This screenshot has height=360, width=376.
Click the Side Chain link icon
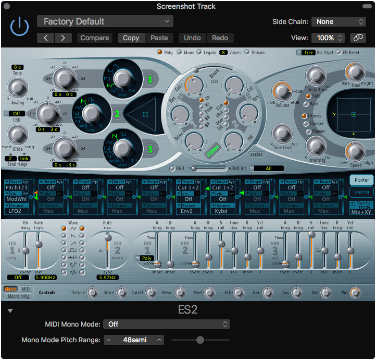(358, 38)
